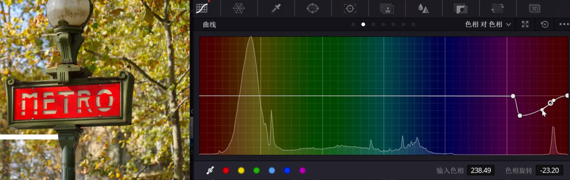The height and width of the screenshot is (180, 570).
Task: Select the ring-shaped active curve point
Action: (550, 103)
